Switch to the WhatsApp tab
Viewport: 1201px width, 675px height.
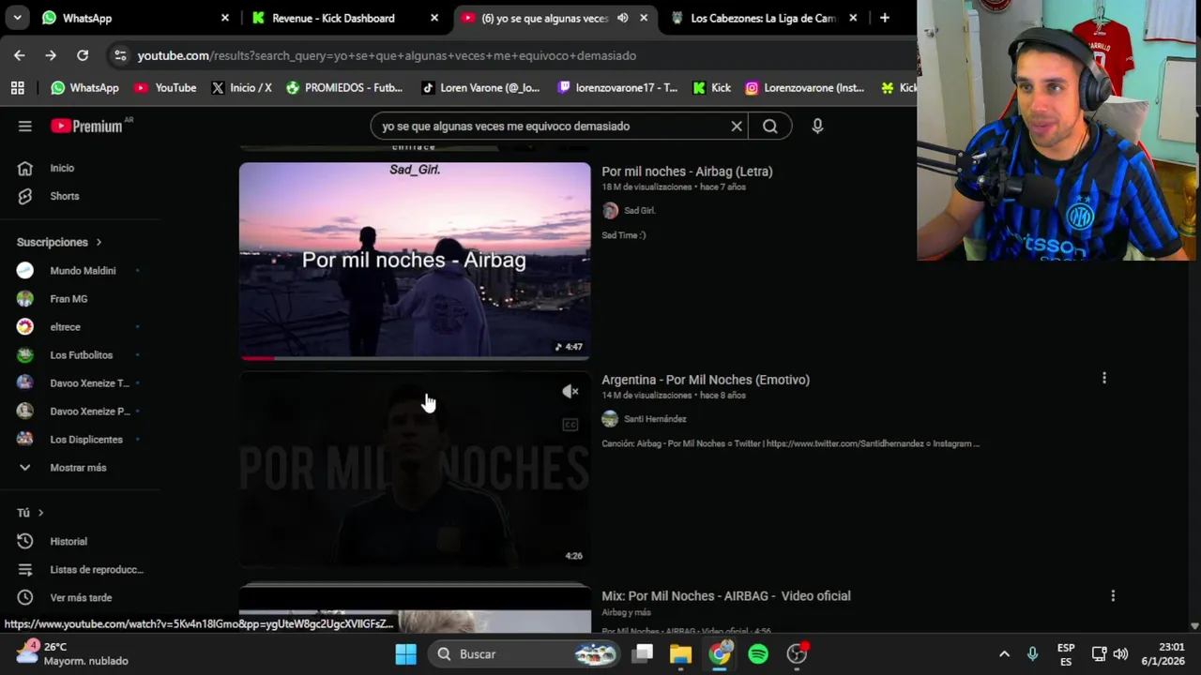[134, 18]
